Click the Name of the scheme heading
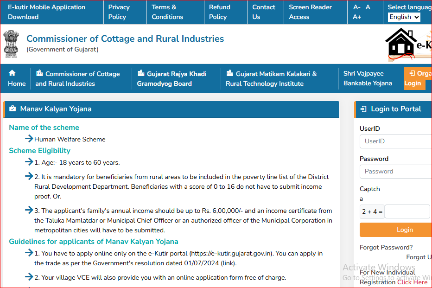 44,128
